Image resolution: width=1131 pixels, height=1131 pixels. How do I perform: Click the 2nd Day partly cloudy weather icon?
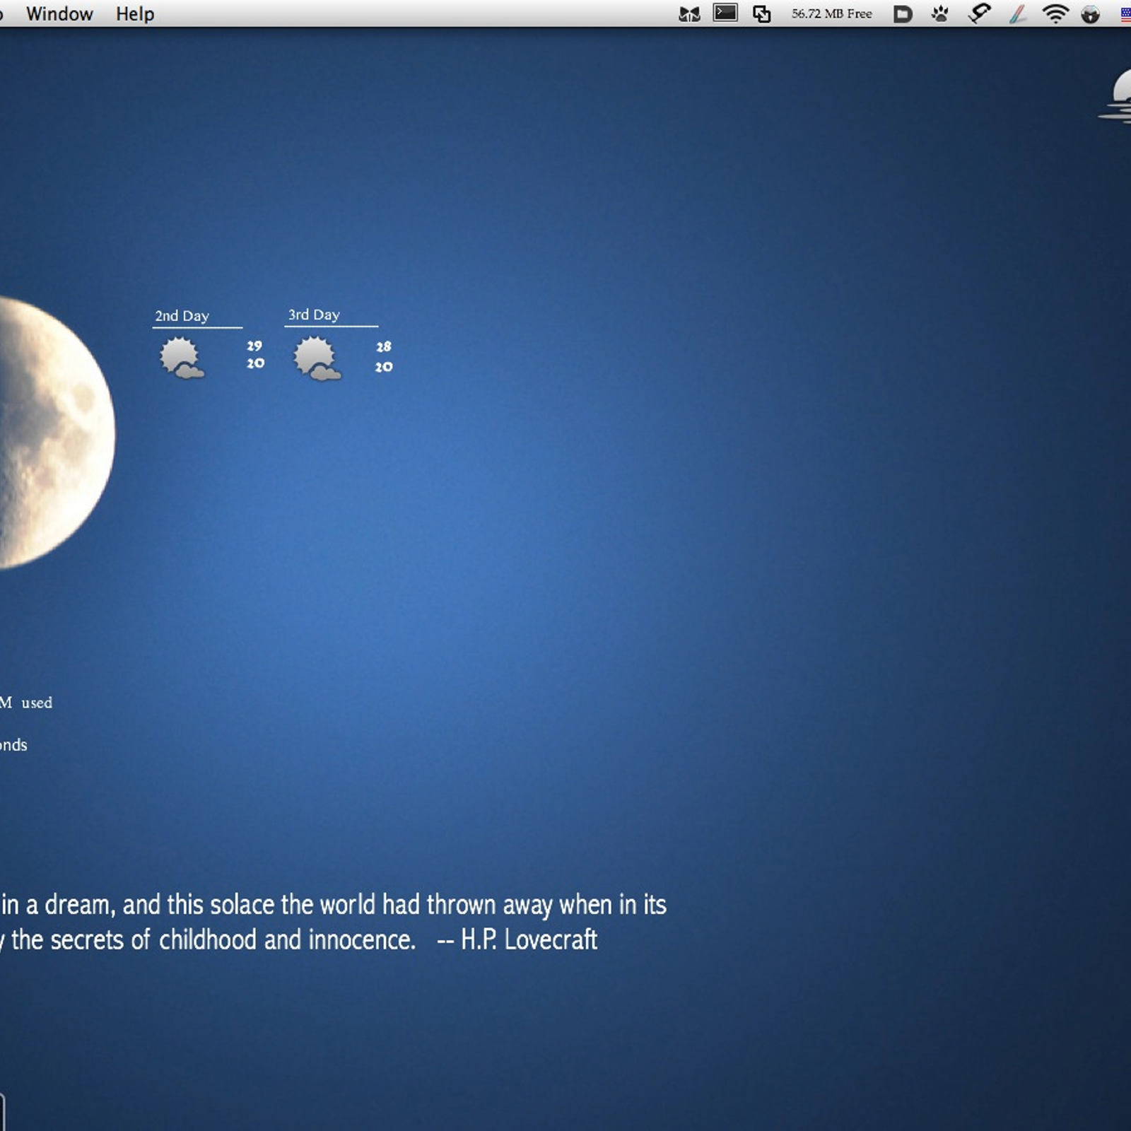tap(182, 358)
